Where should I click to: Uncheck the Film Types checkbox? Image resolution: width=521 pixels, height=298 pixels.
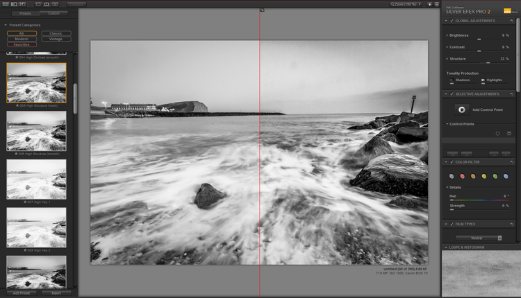[x=452, y=224]
